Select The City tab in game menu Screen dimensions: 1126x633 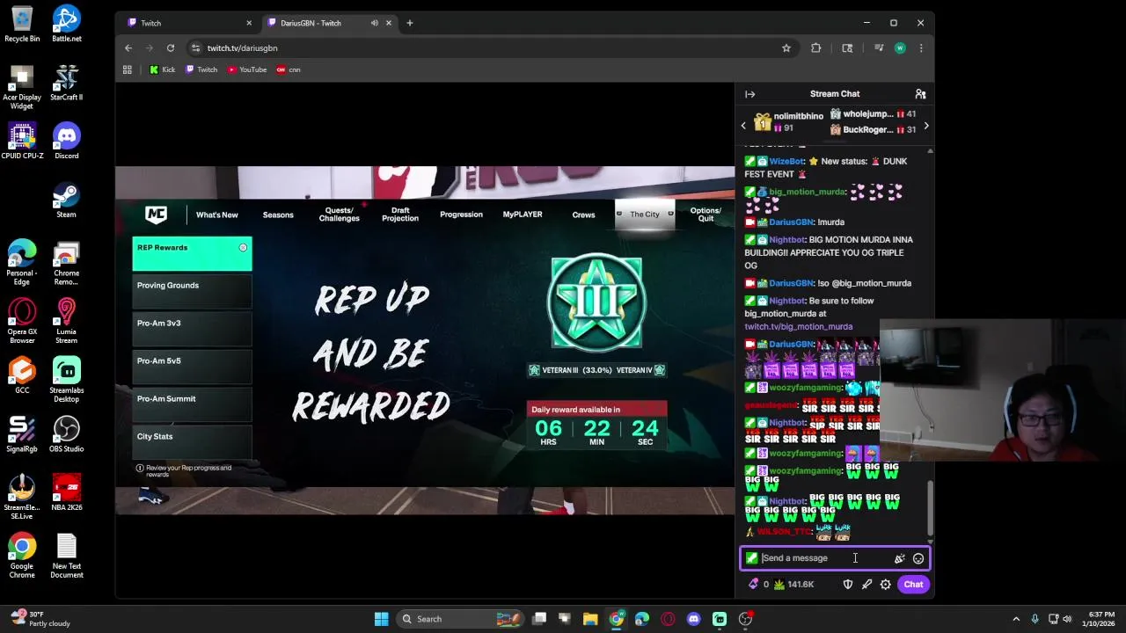[x=645, y=215]
